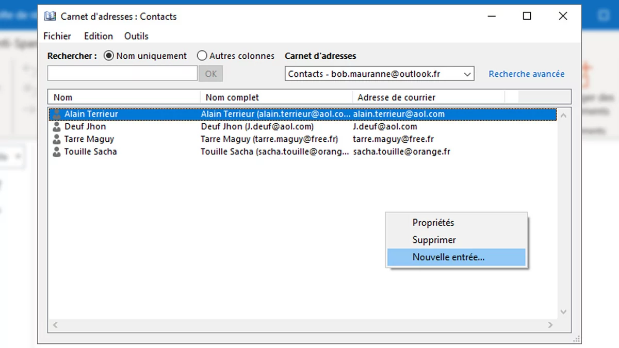Open the Edition menu
Screen dimensions: 619x348
pos(99,36)
